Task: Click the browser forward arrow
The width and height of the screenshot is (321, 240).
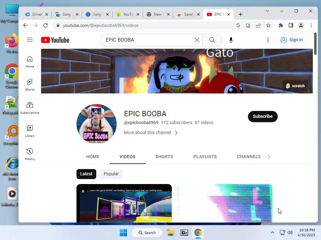Action: coord(35,25)
